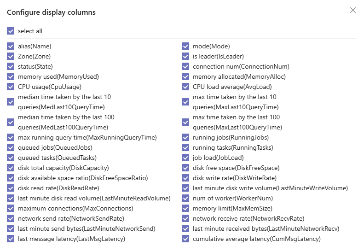The height and width of the screenshot is (252, 364).
Task: Hide max running query time column
Action: click(11, 137)
